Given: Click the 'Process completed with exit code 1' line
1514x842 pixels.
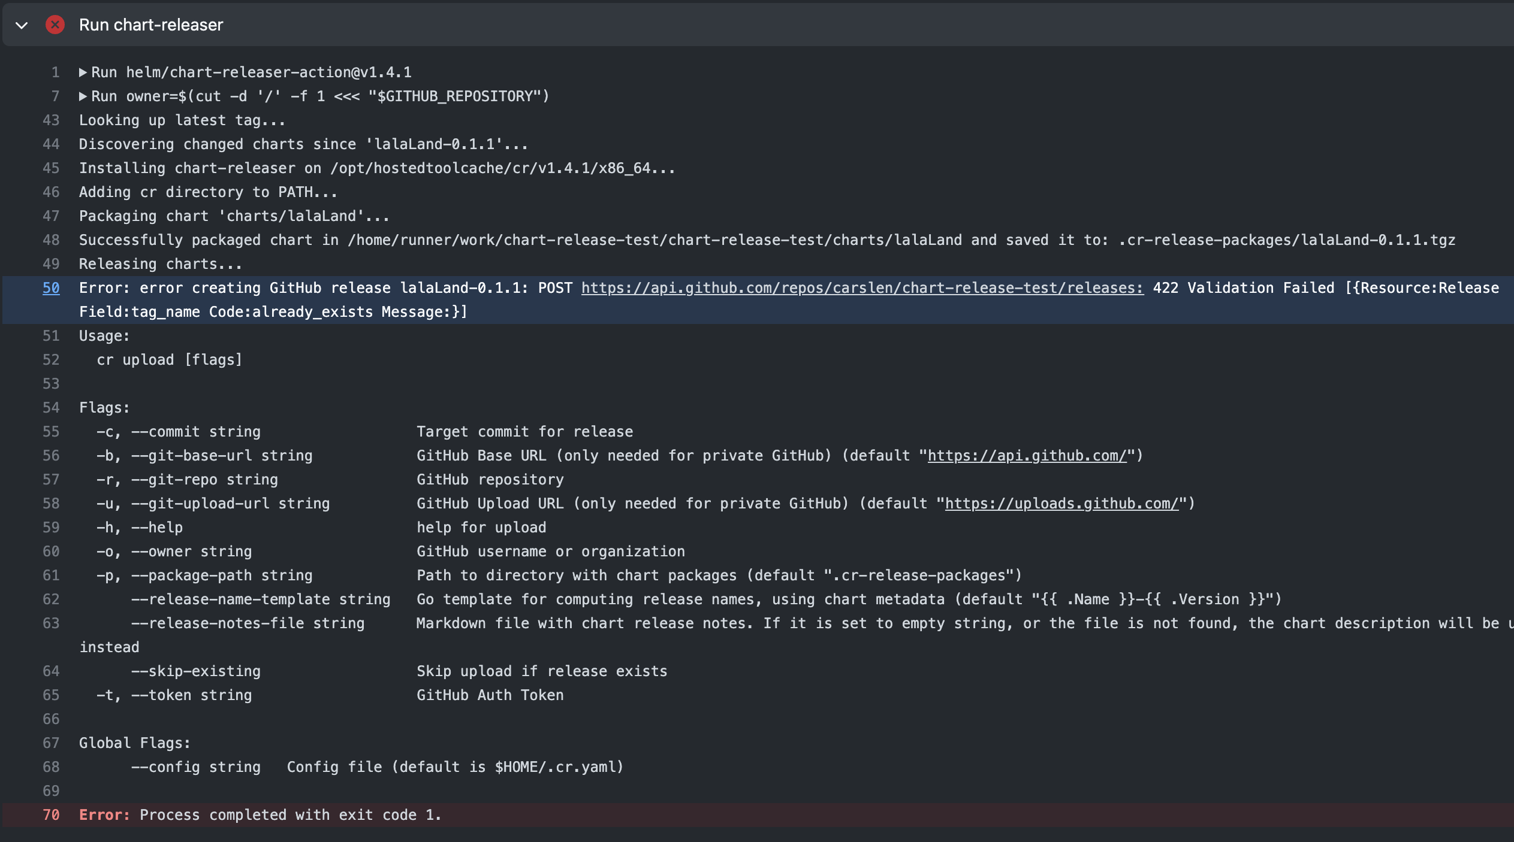Looking at the screenshot, I should pyautogui.click(x=290, y=815).
